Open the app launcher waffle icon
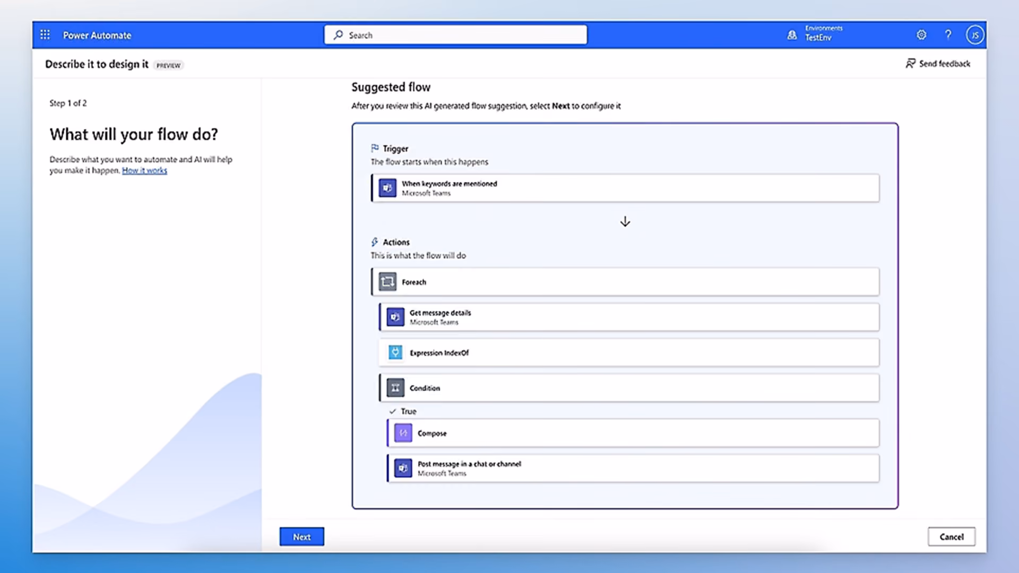The height and width of the screenshot is (573, 1019). [45, 34]
